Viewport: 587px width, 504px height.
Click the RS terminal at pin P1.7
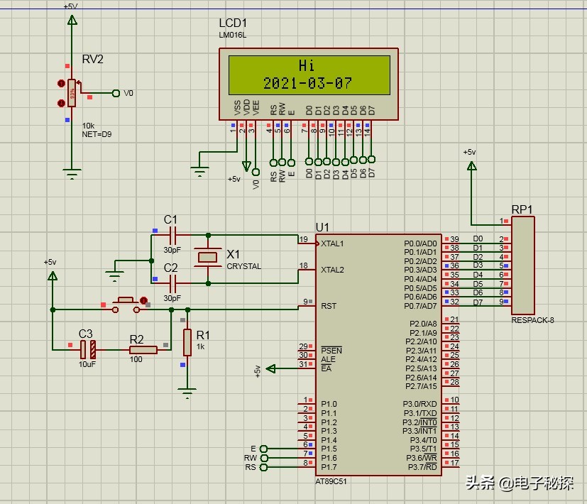pos(265,467)
